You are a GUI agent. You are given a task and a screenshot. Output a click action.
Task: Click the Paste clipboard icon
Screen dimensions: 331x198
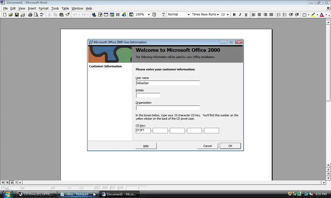point(62,15)
